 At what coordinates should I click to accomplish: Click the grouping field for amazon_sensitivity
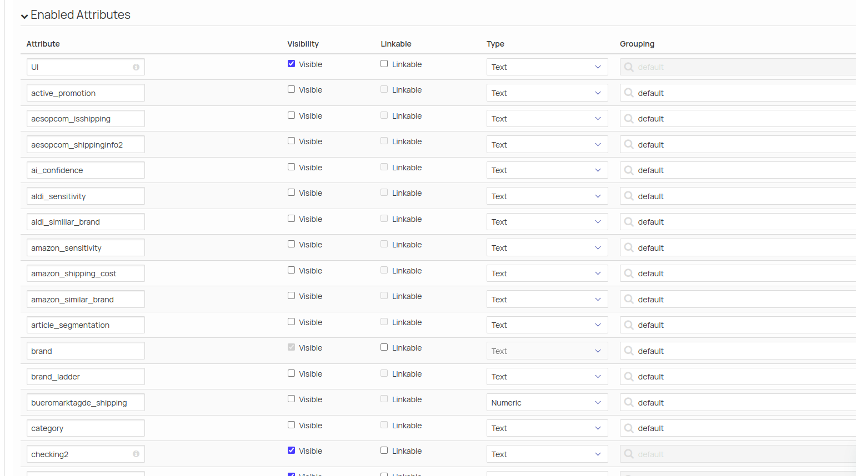pos(738,247)
